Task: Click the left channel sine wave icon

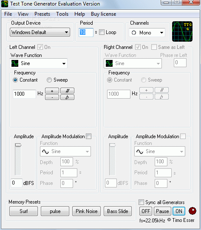Action: pos(15,63)
